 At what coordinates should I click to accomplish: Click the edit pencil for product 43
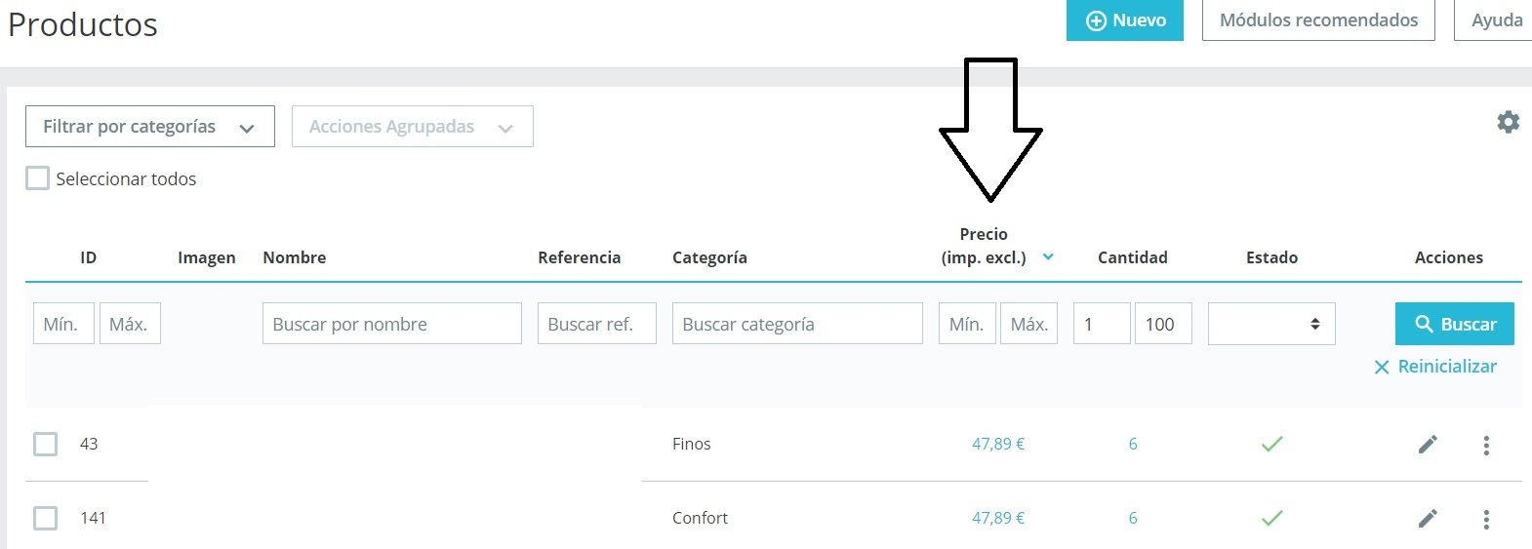(x=1428, y=445)
